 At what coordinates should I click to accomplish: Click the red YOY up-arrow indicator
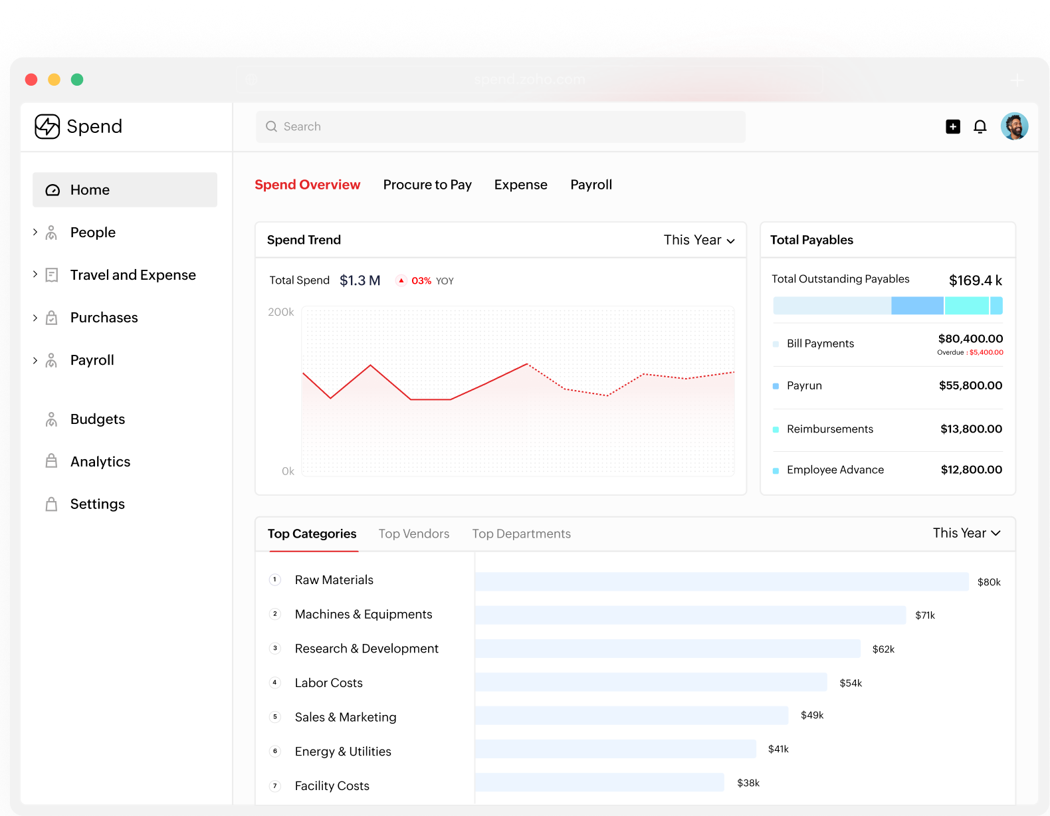tap(401, 280)
